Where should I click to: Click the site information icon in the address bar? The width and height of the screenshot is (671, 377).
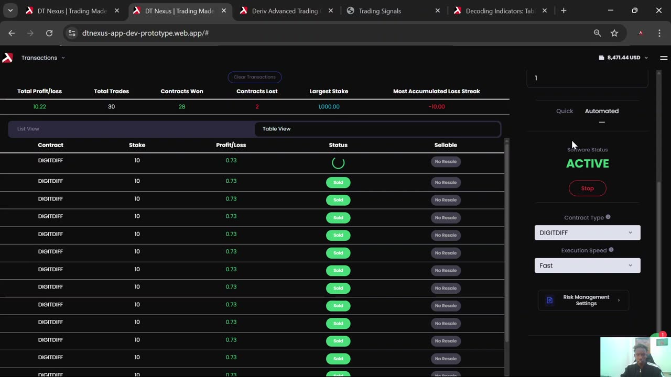click(x=72, y=33)
